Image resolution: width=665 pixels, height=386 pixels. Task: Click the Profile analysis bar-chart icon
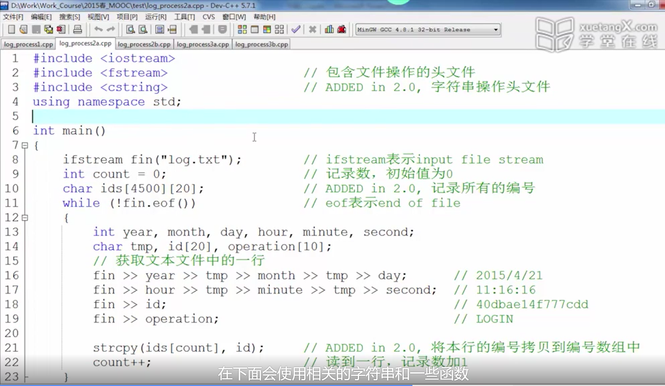tap(329, 30)
